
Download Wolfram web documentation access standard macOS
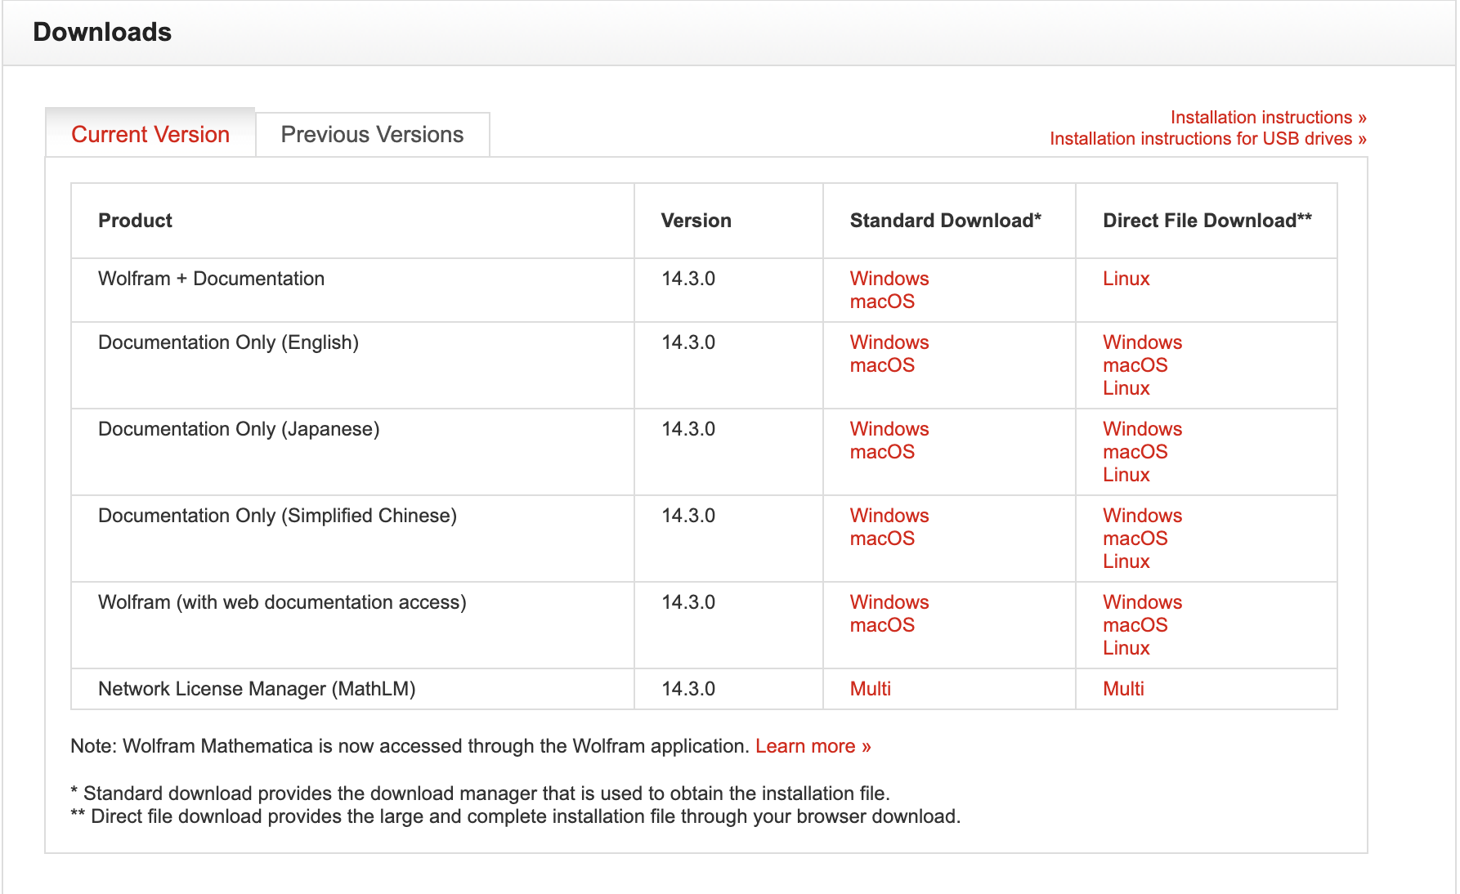[x=882, y=625]
